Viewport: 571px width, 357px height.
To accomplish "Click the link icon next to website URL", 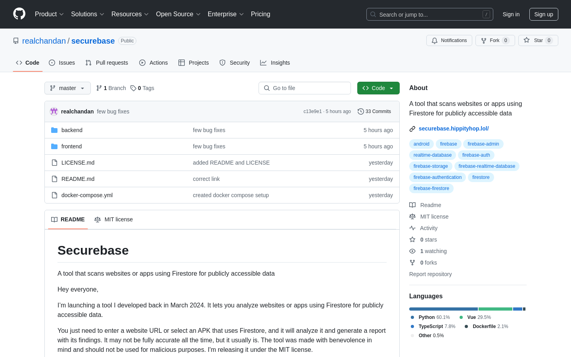I will pos(412,129).
